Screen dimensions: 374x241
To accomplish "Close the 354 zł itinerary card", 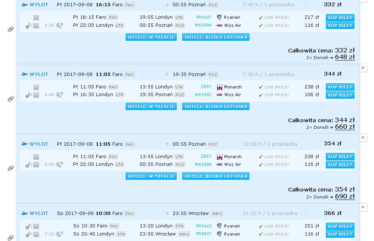I will (363, 138).
